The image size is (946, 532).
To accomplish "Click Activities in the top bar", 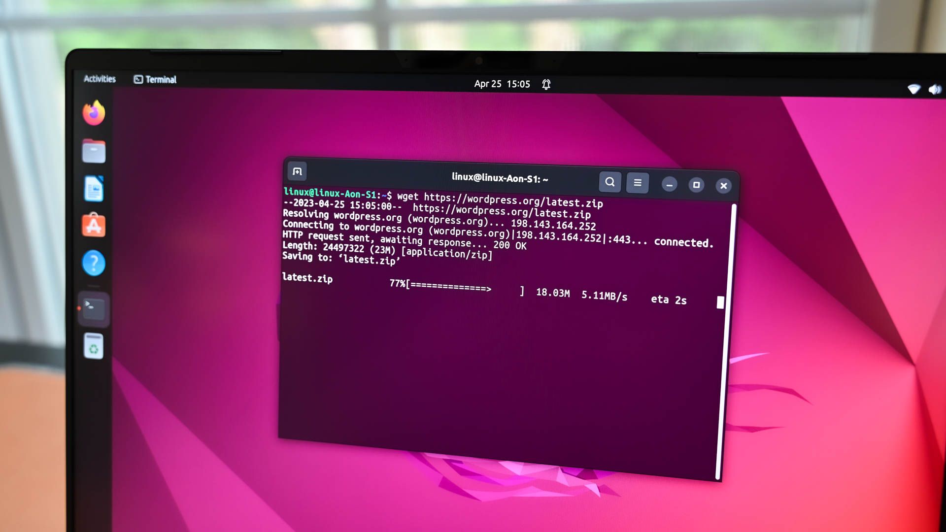I will (99, 79).
